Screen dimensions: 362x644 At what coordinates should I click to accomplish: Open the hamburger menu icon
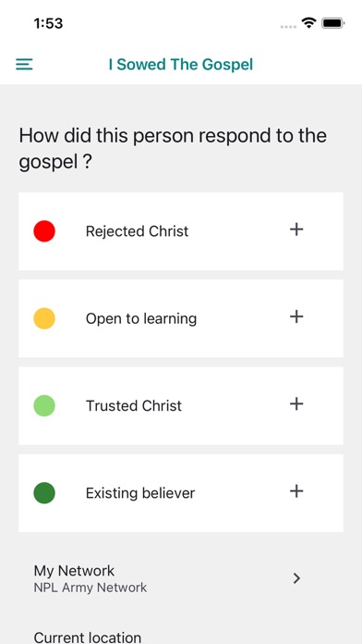tap(24, 64)
